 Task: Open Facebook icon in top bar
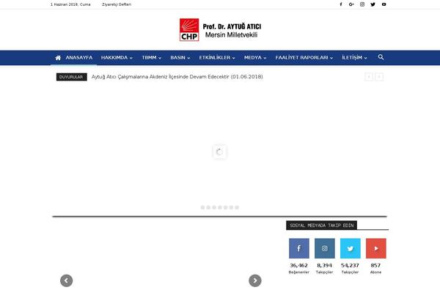341,4
